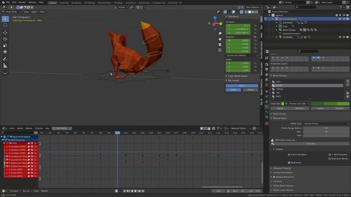The height and width of the screenshot is (197, 351).
Task: Toggle viewport visibility eye for squirrel collection
Action: coord(344,15)
